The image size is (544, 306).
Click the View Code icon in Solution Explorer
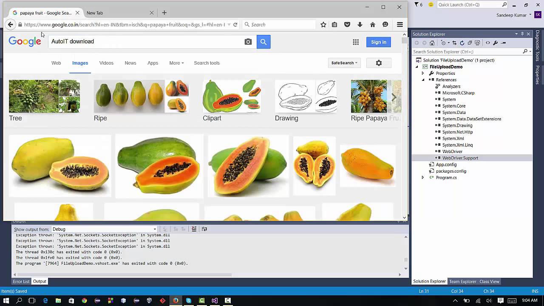click(x=487, y=43)
